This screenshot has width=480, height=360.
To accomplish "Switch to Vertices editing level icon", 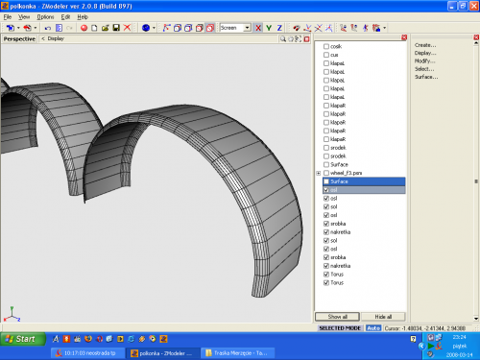I will click(167, 28).
